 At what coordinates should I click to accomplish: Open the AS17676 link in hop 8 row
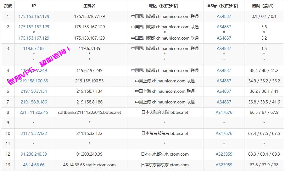point(224,112)
